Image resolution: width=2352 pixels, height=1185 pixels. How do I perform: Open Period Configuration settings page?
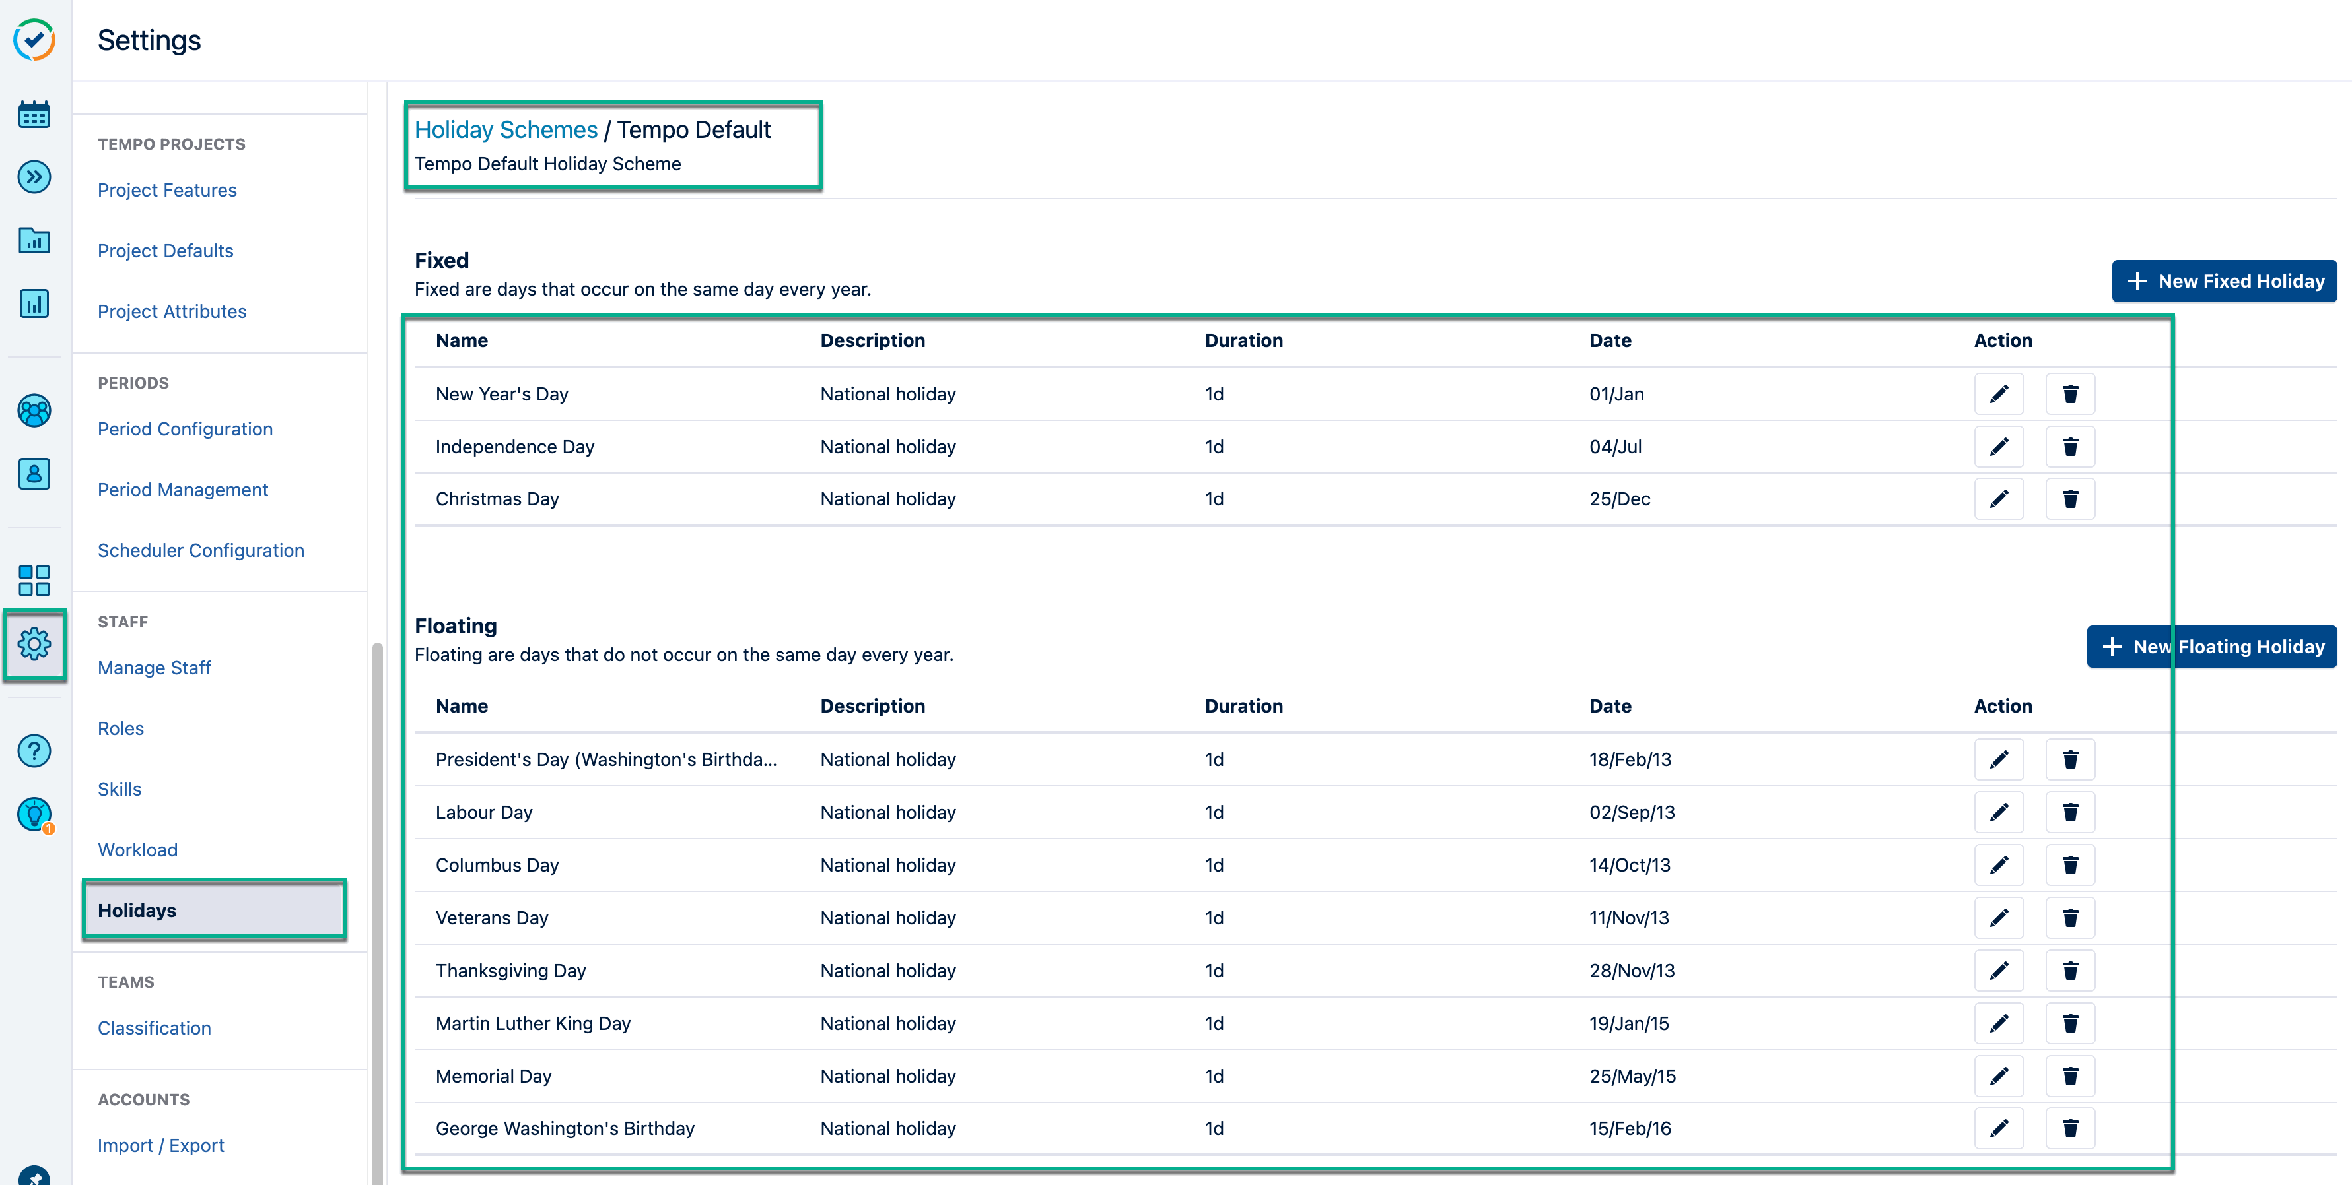pos(186,429)
